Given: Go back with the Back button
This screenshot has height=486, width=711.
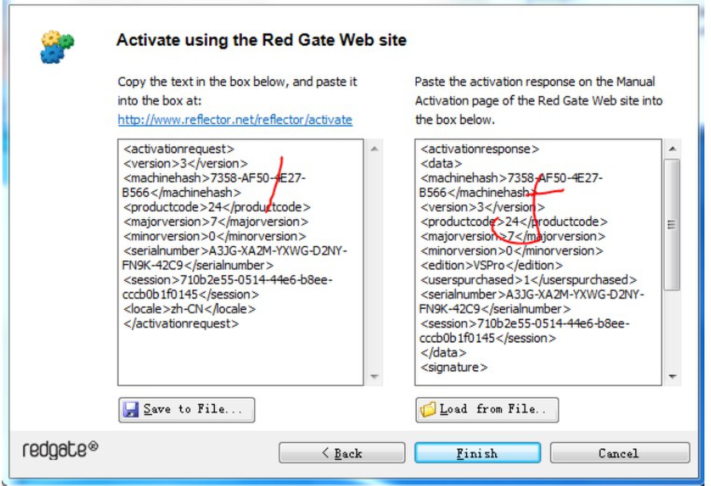Looking at the screenshot, I should pyautogui.click(x=342, y=453).
